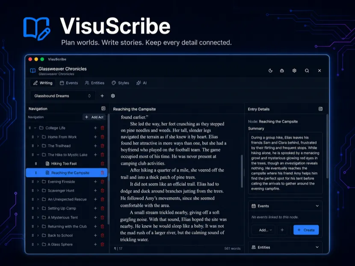
Task: Add scene to The Hike to Mystic Lake
Action: pos(95,155)
